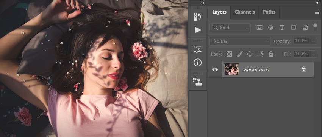Select the Background layer name
The height and width of the screenshot is (137, 322).
click(x=256, y=69)
